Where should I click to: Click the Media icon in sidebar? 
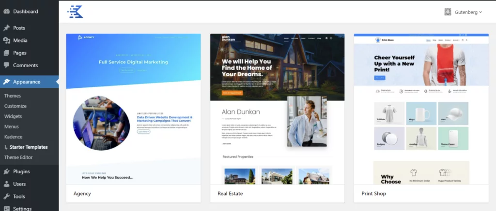[x=6, y=41]
